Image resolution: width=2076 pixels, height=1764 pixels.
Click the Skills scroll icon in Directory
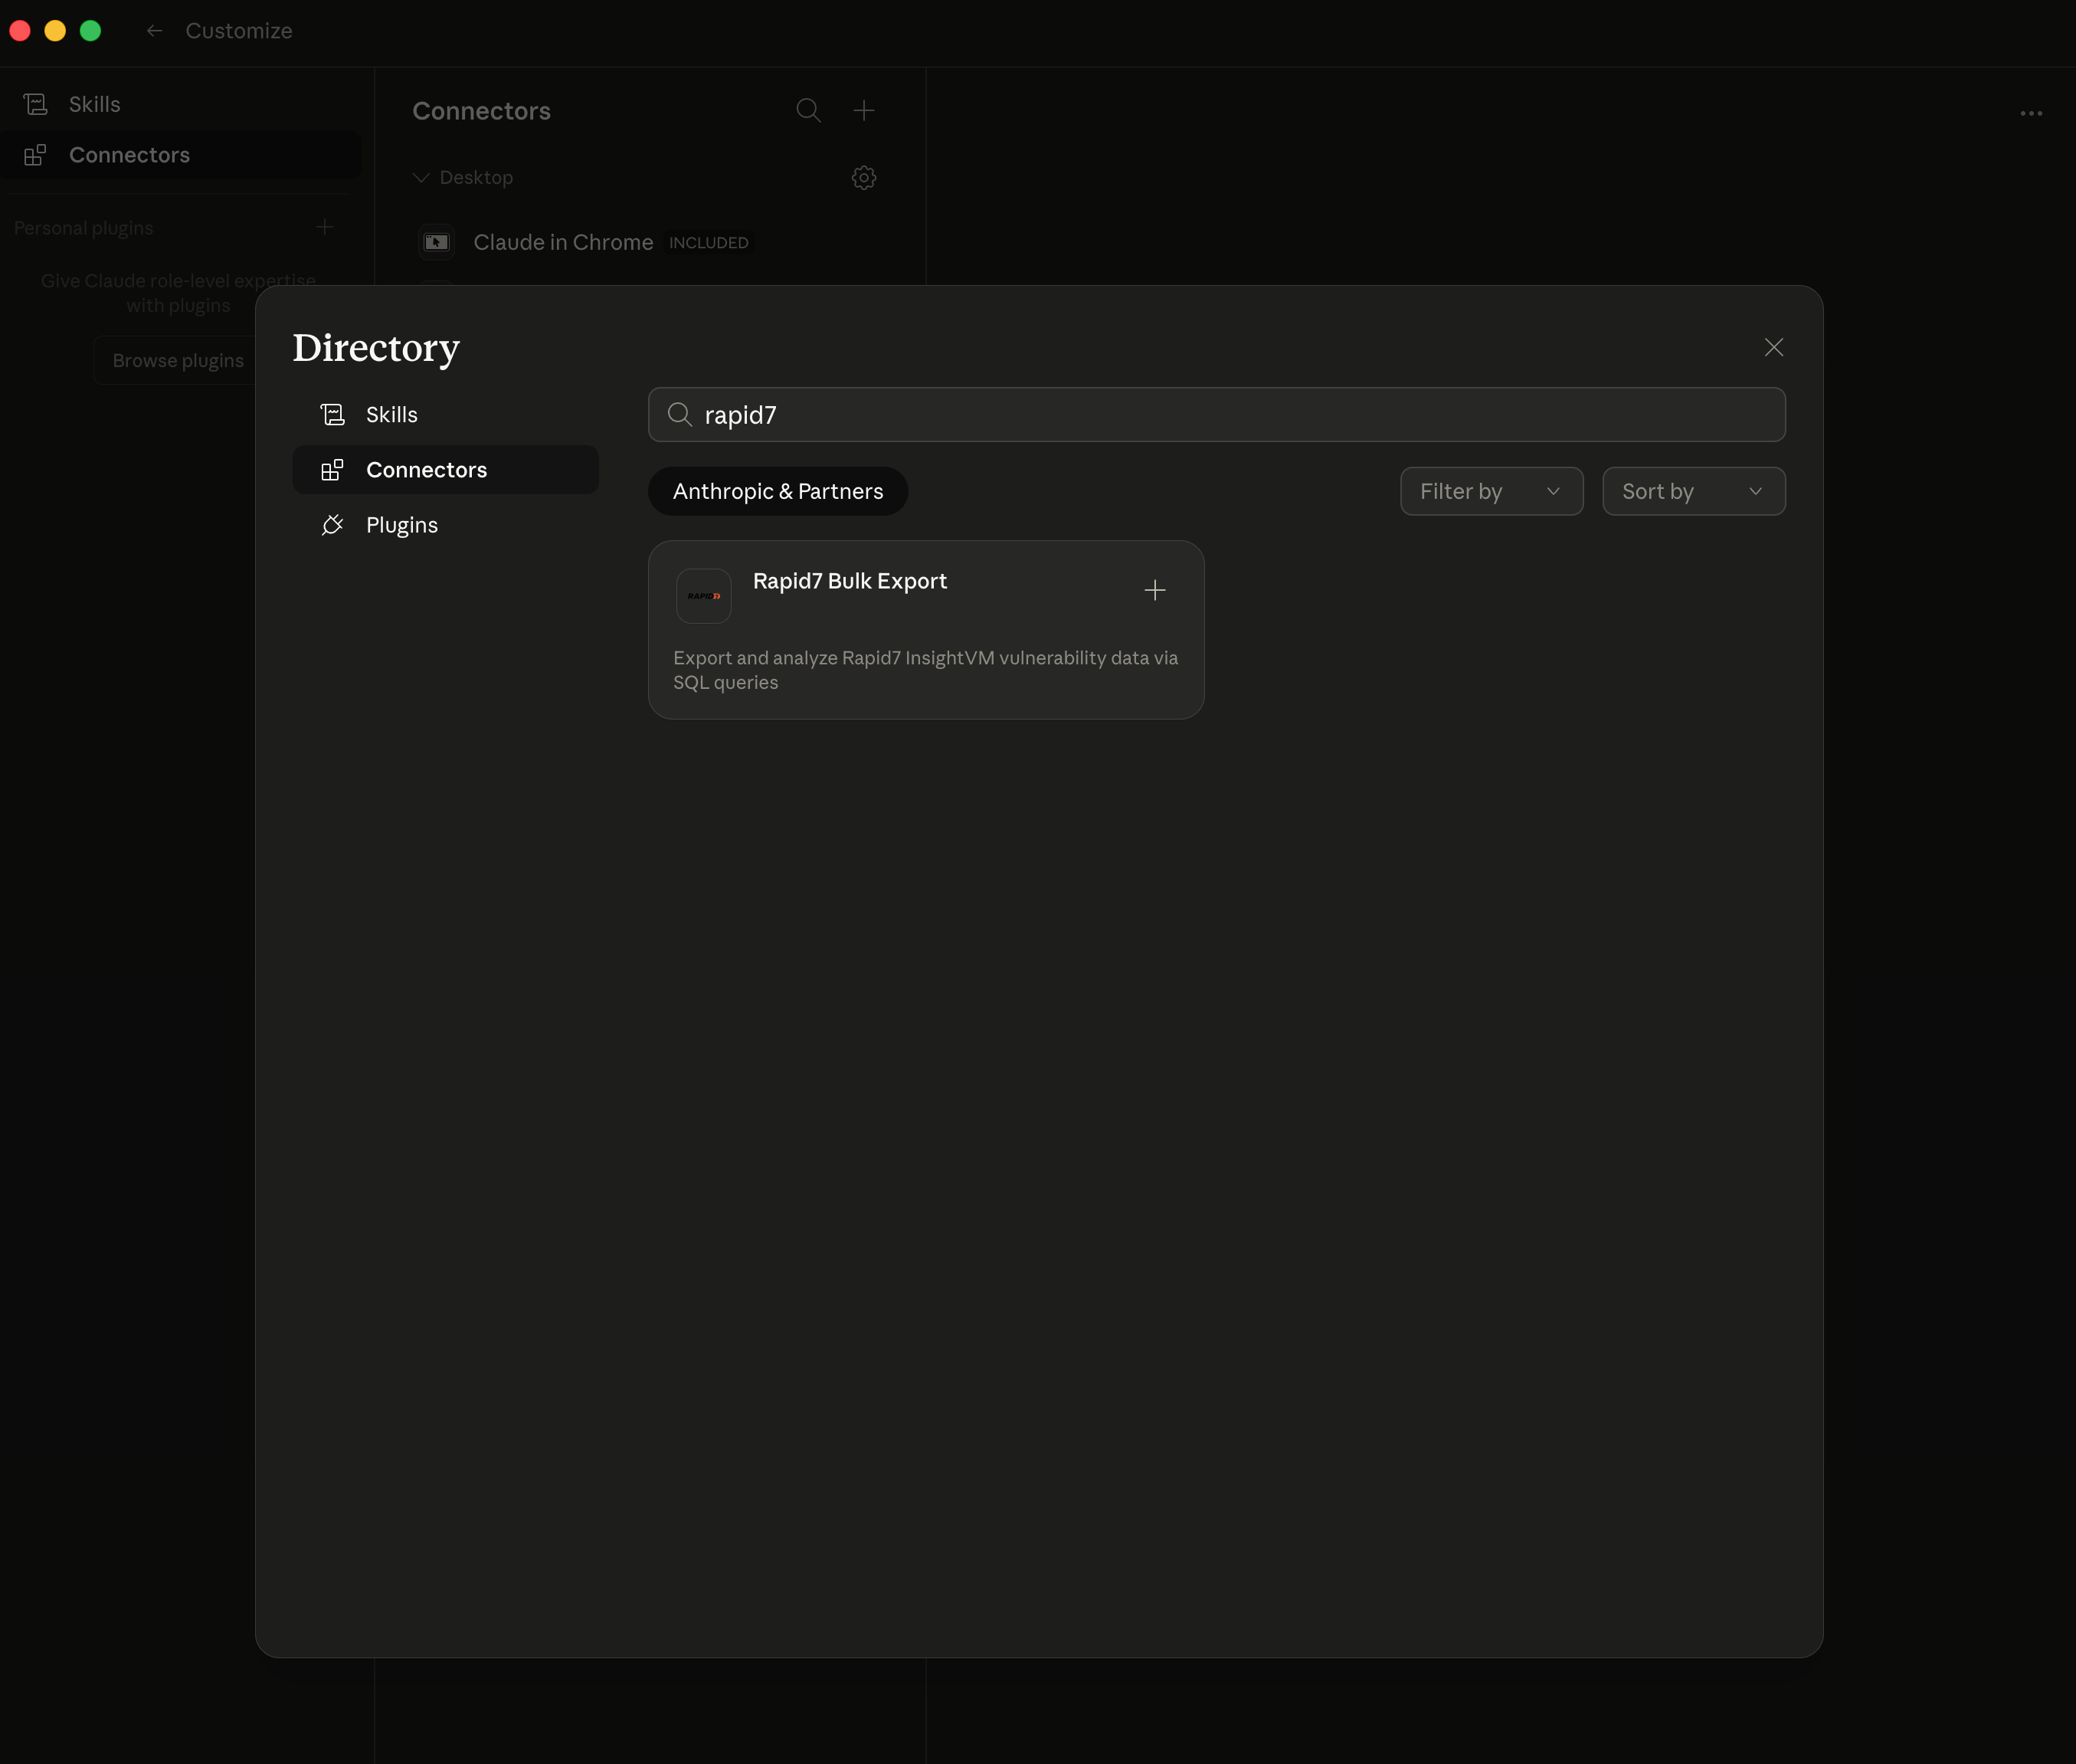332,414
